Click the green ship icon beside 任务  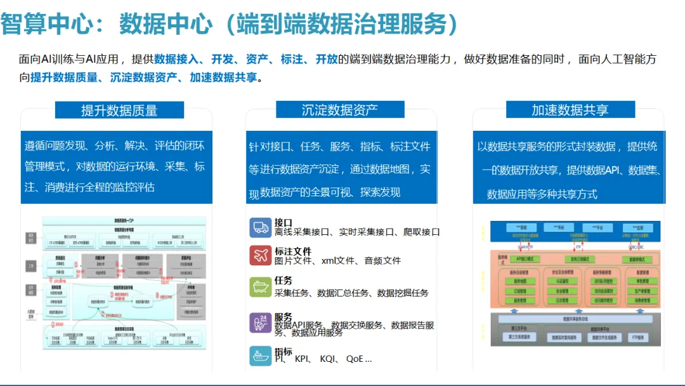261,287
